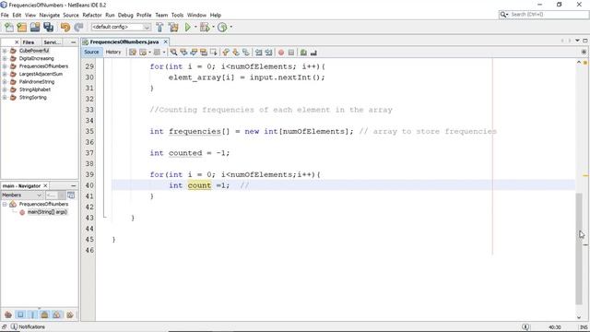
Task: Click the Uncomment lines editor icon
Action: click(313, 53)
